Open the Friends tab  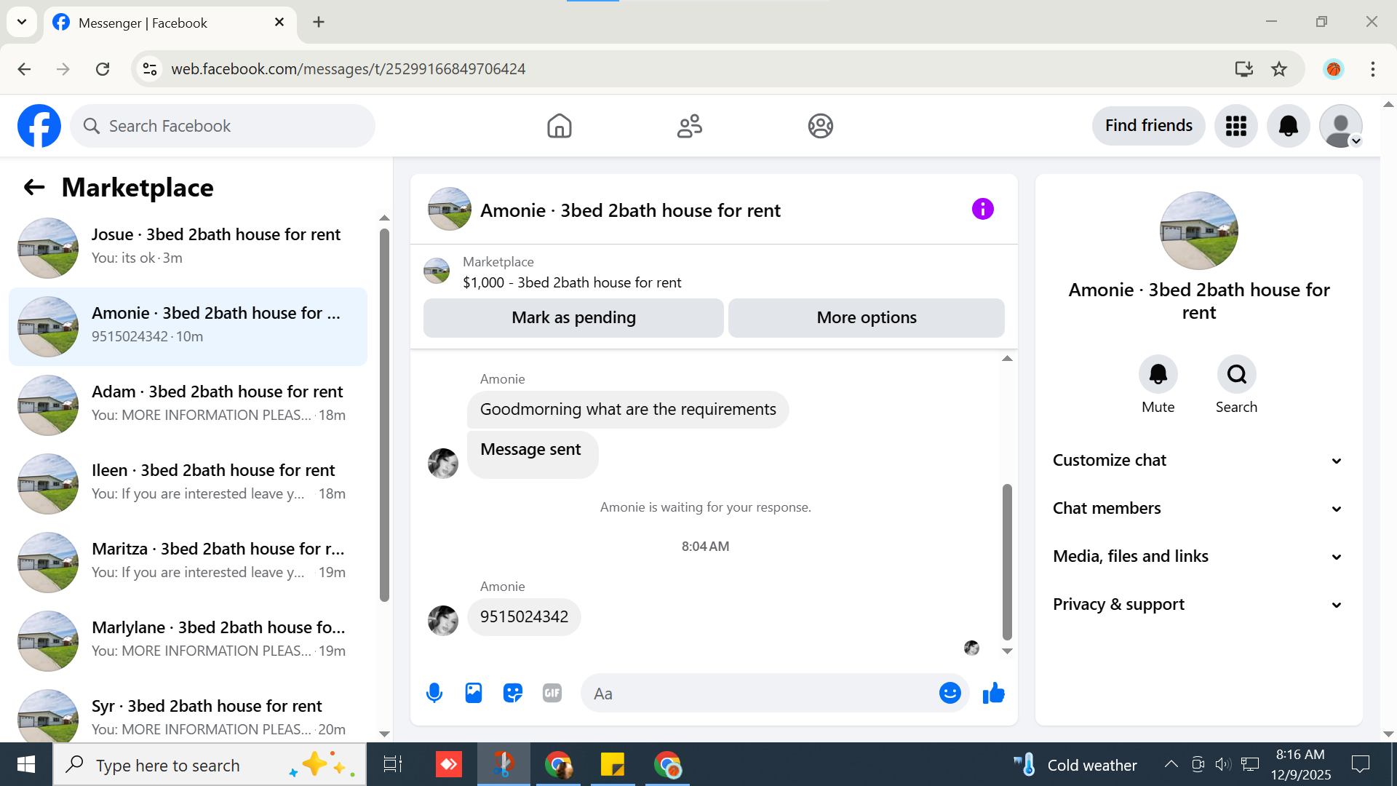(x=689, y=126)
